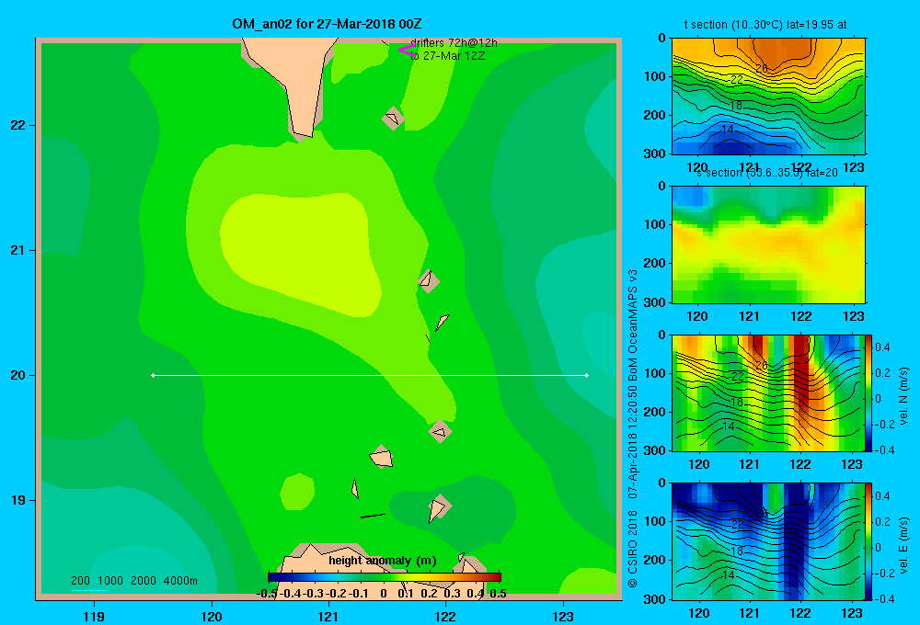
Task: Click longitude label 122 on main map axis
Action: [445, 616]
